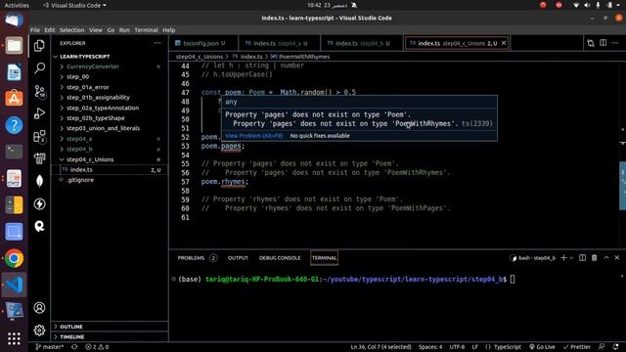Screen dimensions: 626x352
Task: Click Explorer panel more actions ellipsis
Action: [157, 43]
